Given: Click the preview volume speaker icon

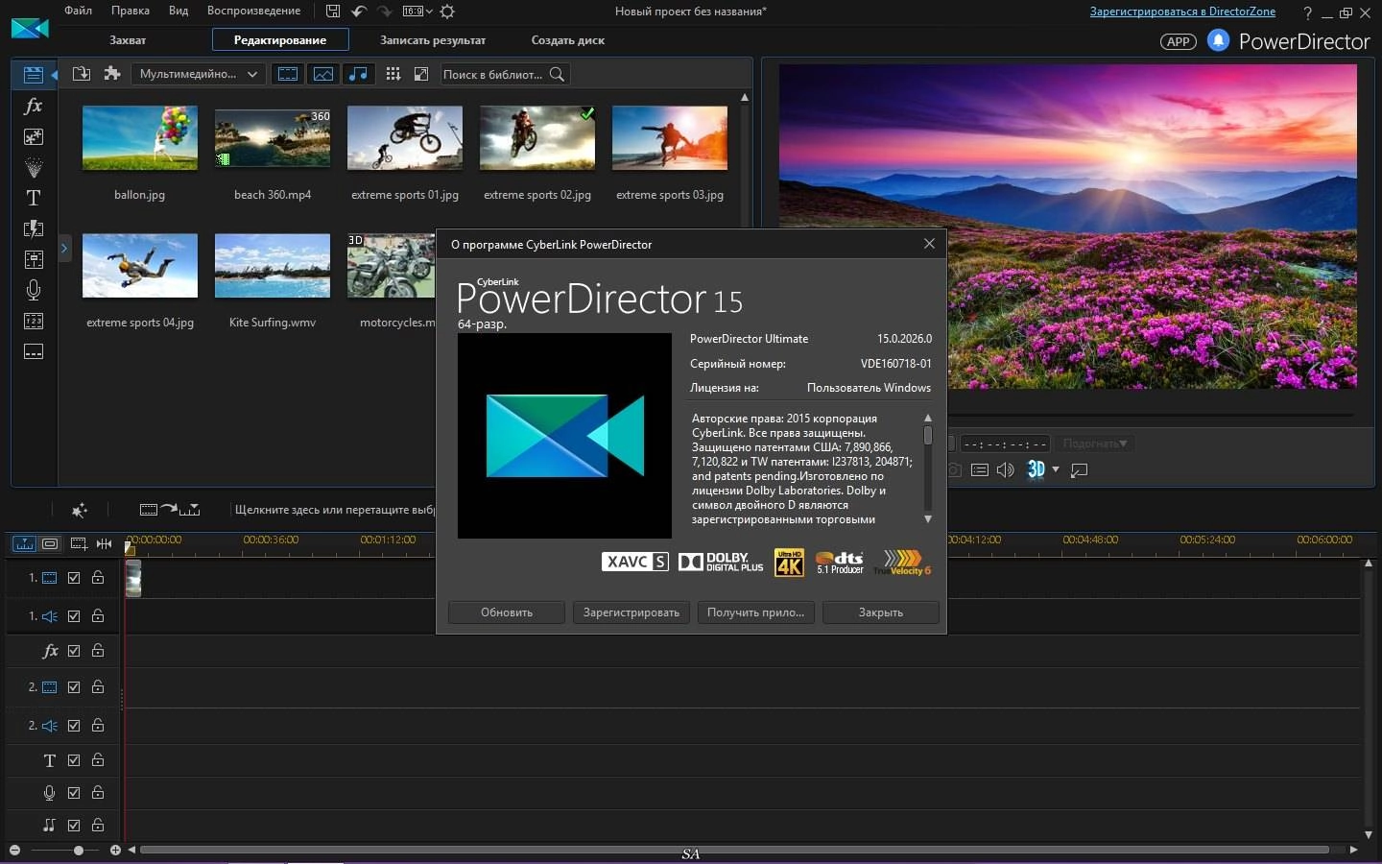Looking at the screenshot, I should [1006, 469].
